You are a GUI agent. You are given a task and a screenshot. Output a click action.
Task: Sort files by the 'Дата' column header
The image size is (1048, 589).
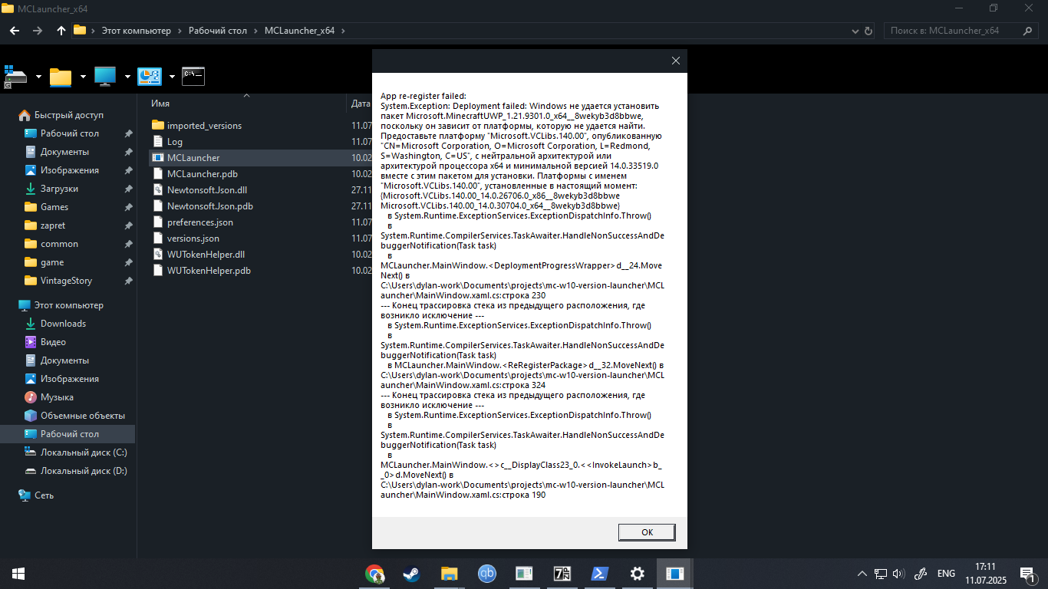click(x=361, y=104)
